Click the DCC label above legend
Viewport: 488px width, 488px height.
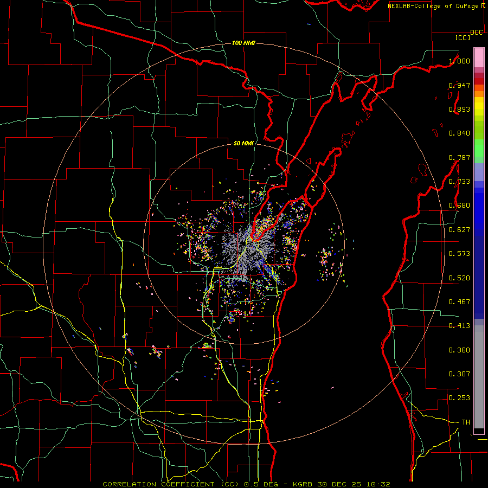coord(477,33)
